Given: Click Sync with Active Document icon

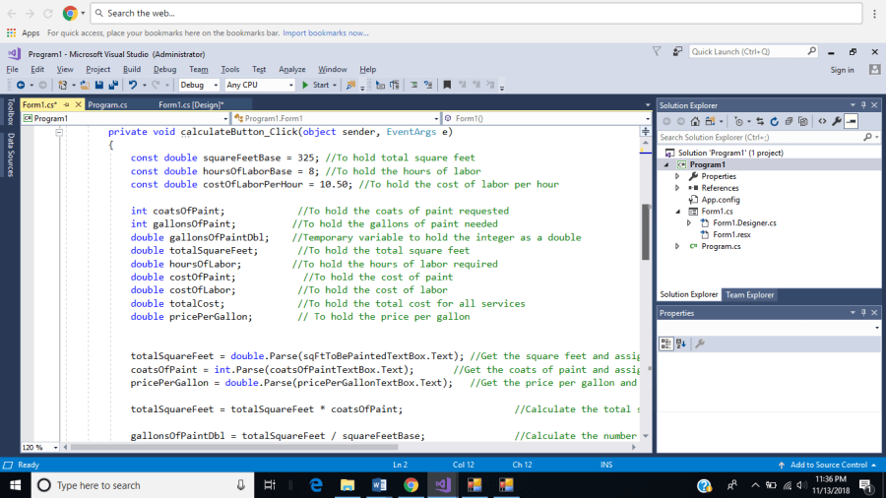Looking at the screenshot, I should coord(760,121).
